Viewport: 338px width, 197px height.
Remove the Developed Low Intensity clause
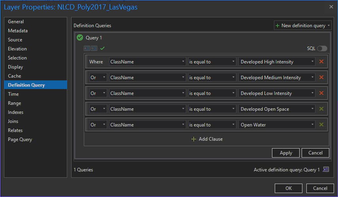[x=321, y=93]
